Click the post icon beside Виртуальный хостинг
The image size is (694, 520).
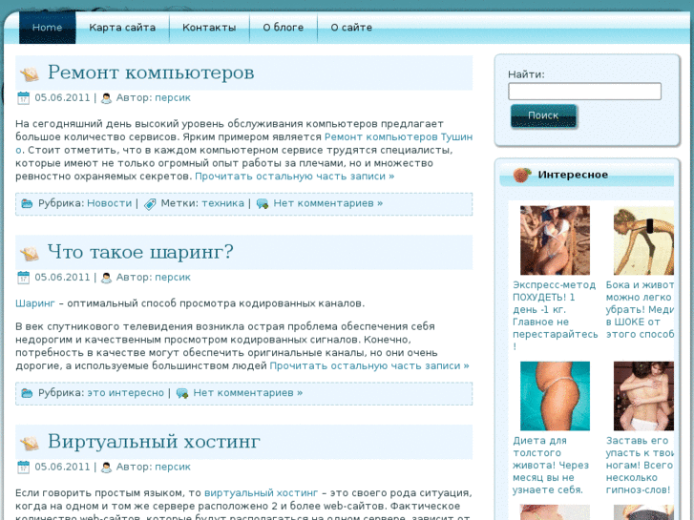point(30,443)
